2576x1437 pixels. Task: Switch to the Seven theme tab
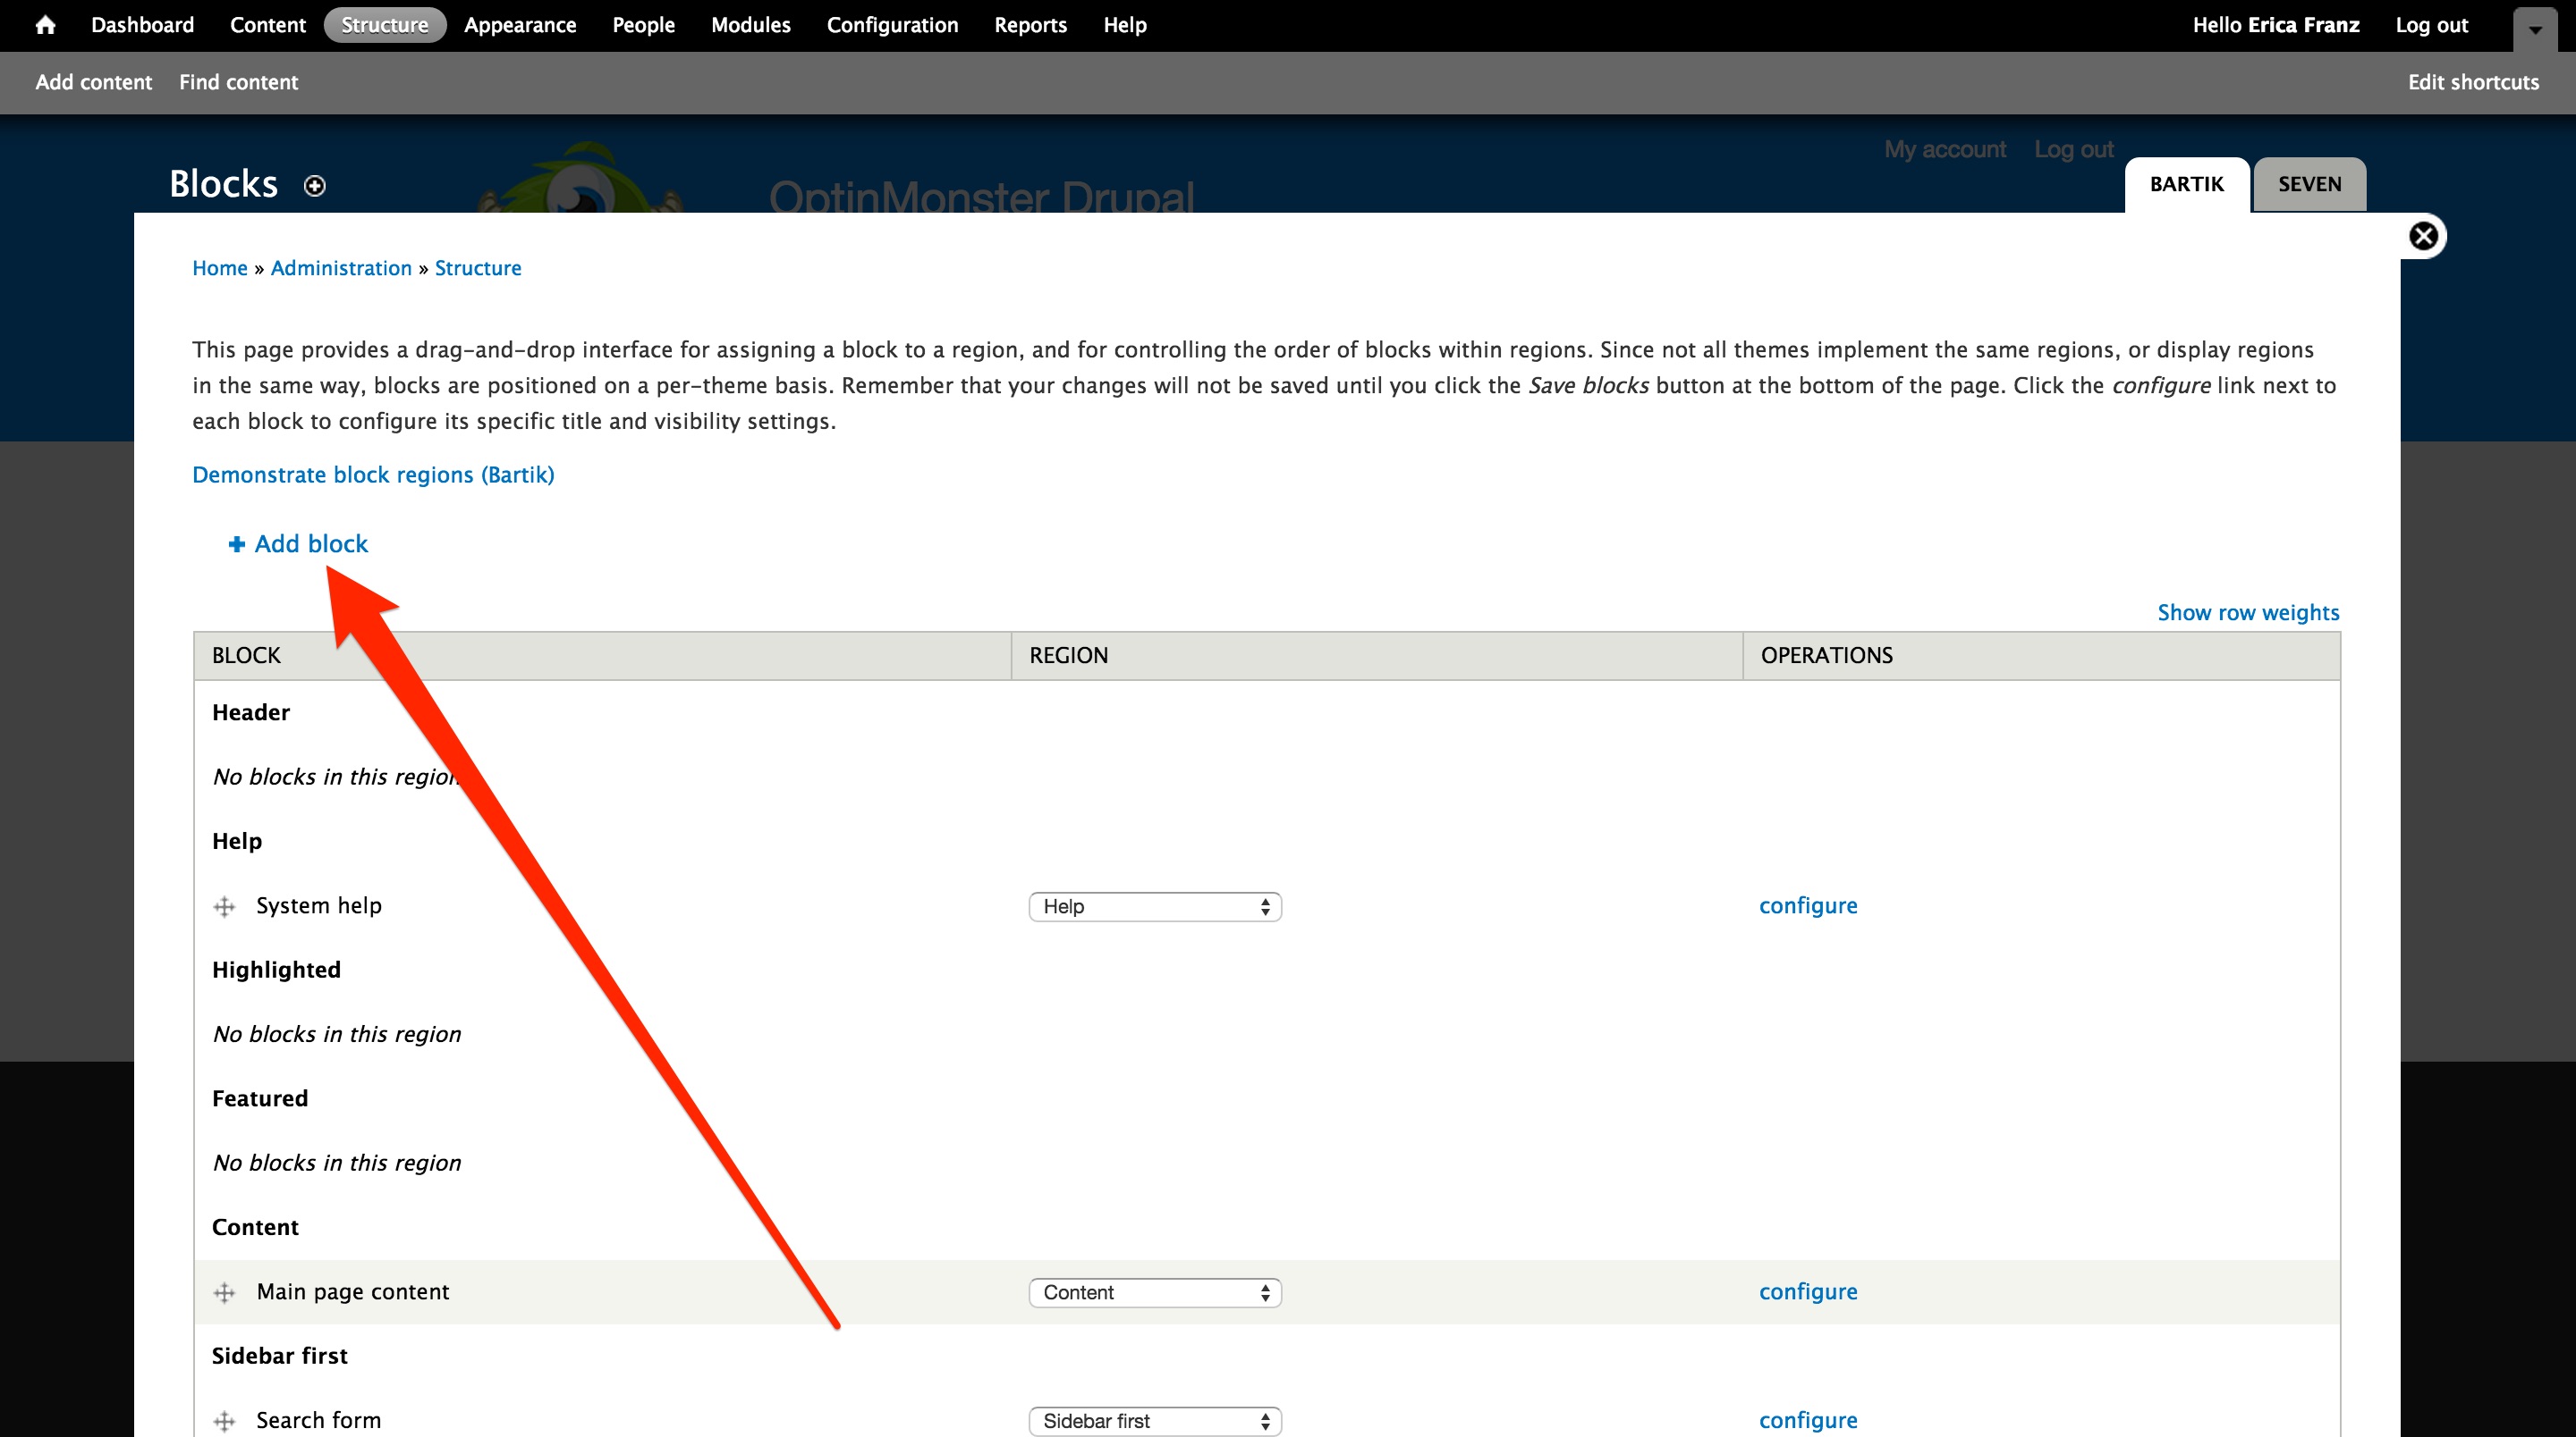pyautogui.click(x=2310, y=185)
